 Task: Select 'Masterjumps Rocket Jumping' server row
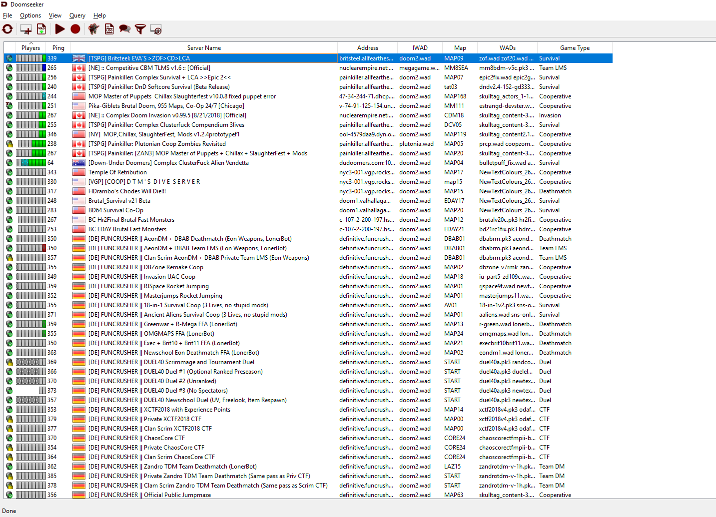(308, 296)
